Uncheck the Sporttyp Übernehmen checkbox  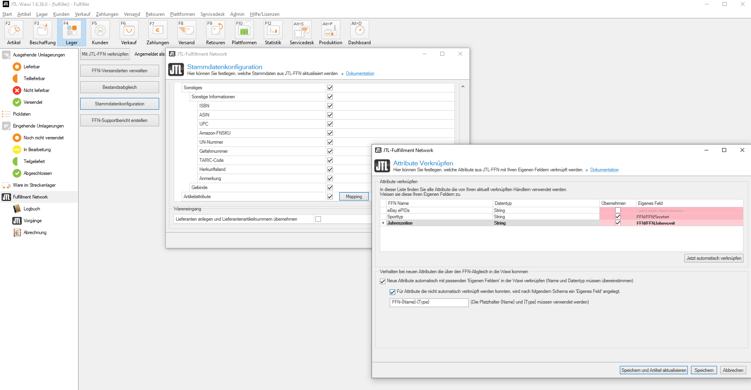pyautogui.click(x=618, y=217)
